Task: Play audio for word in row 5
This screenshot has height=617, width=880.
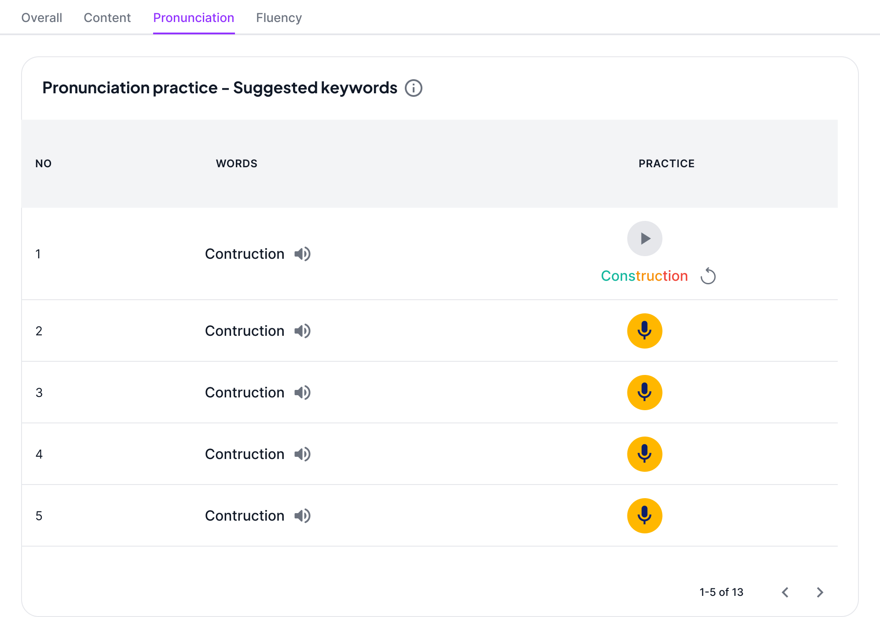Action: coord(303,516)
